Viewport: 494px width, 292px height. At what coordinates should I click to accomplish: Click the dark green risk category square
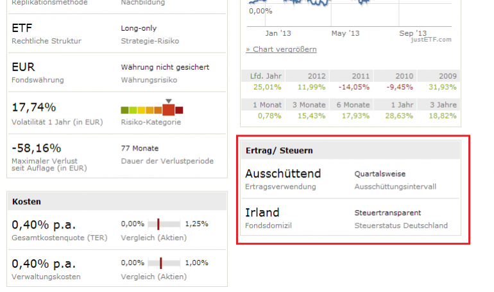[x=124, y=110]
